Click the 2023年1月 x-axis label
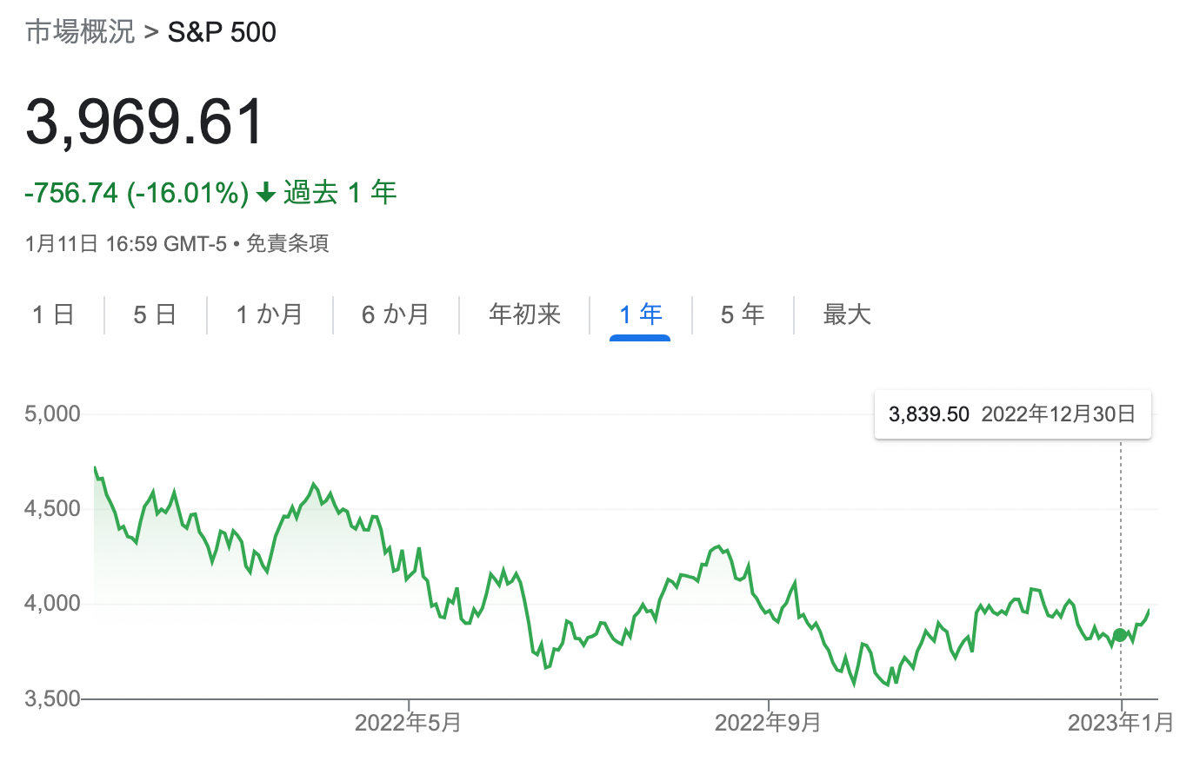The height and width of the screenshot is (761, 1193). [x=1121, y=723]
